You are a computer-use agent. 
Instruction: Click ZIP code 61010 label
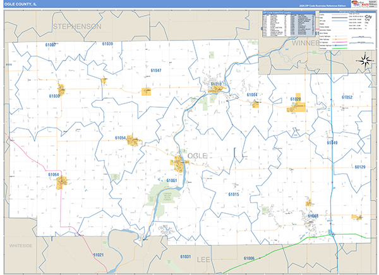(x=216, y=84)
